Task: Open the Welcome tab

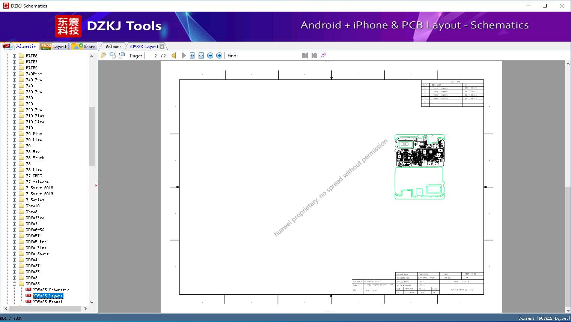Action: pyautogui.click(x=113, y=46)
